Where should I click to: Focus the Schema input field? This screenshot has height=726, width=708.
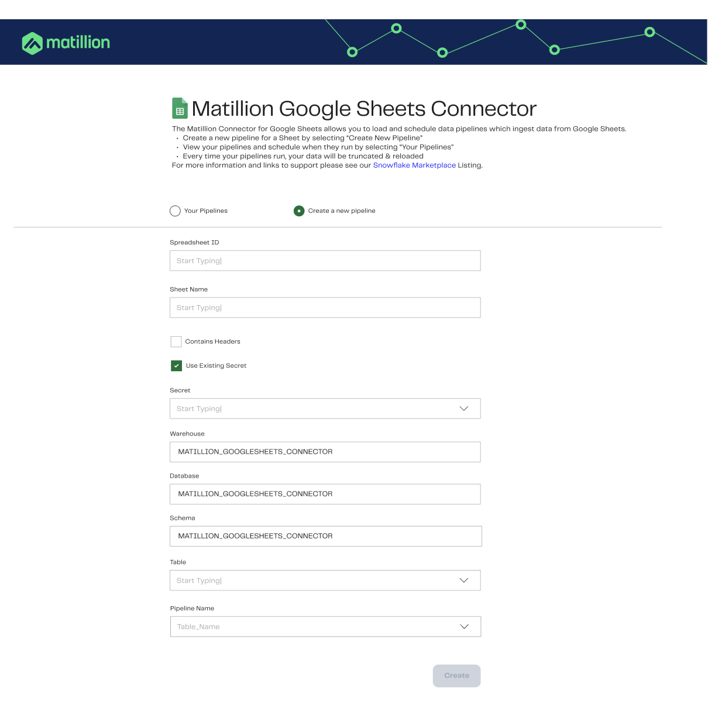[326, 536]
